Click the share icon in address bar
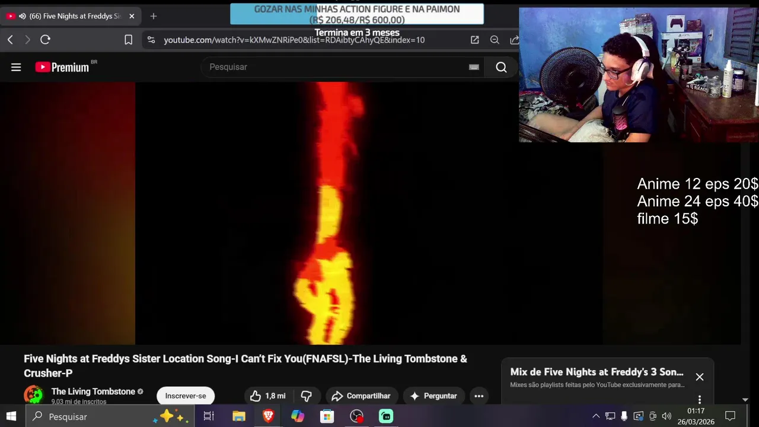The image size is (759, 427). pos(514,40)
